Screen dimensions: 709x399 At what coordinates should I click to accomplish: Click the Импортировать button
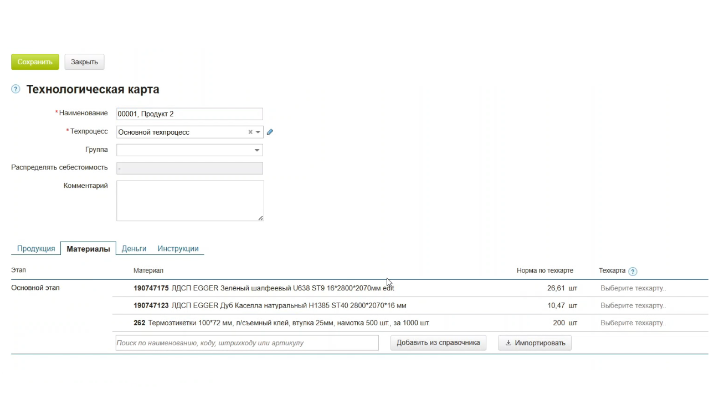tap(535, 343)
